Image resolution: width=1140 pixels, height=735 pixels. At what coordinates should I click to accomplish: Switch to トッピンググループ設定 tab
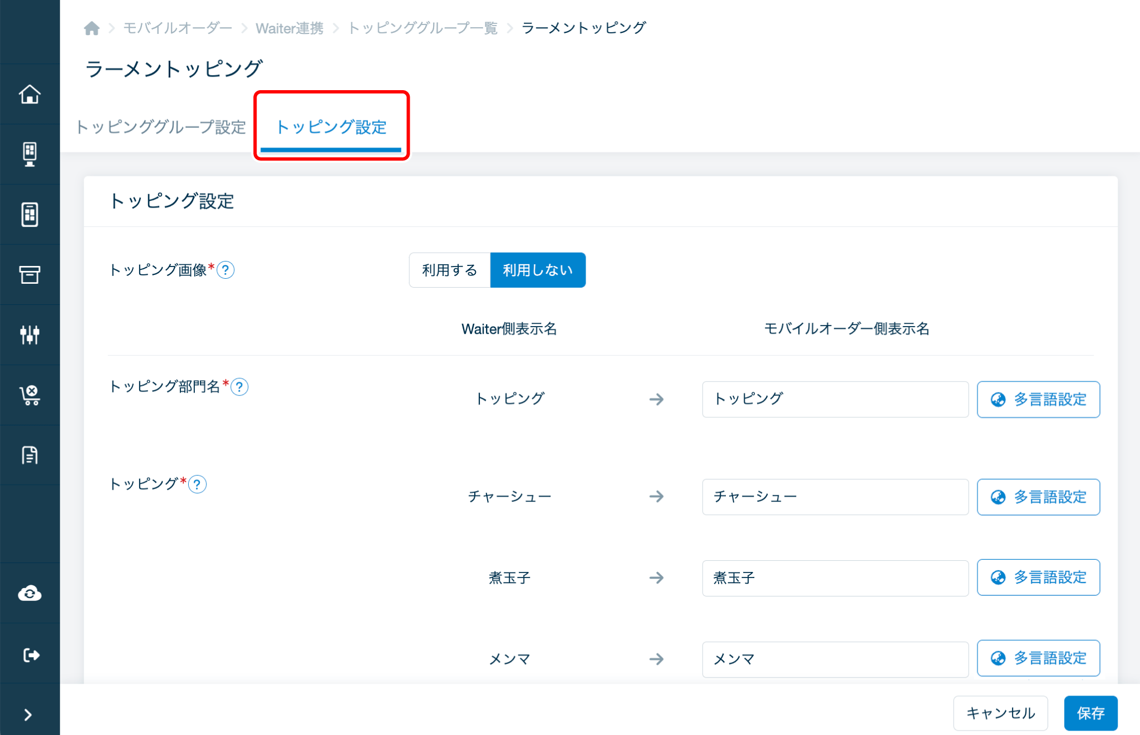[160, 127]
